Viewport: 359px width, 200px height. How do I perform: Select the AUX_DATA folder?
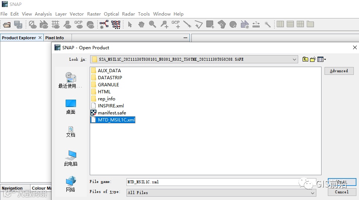[106, 71]
